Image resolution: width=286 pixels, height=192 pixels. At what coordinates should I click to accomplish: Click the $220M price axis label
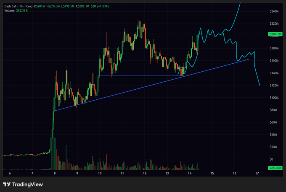coord(274,23)
